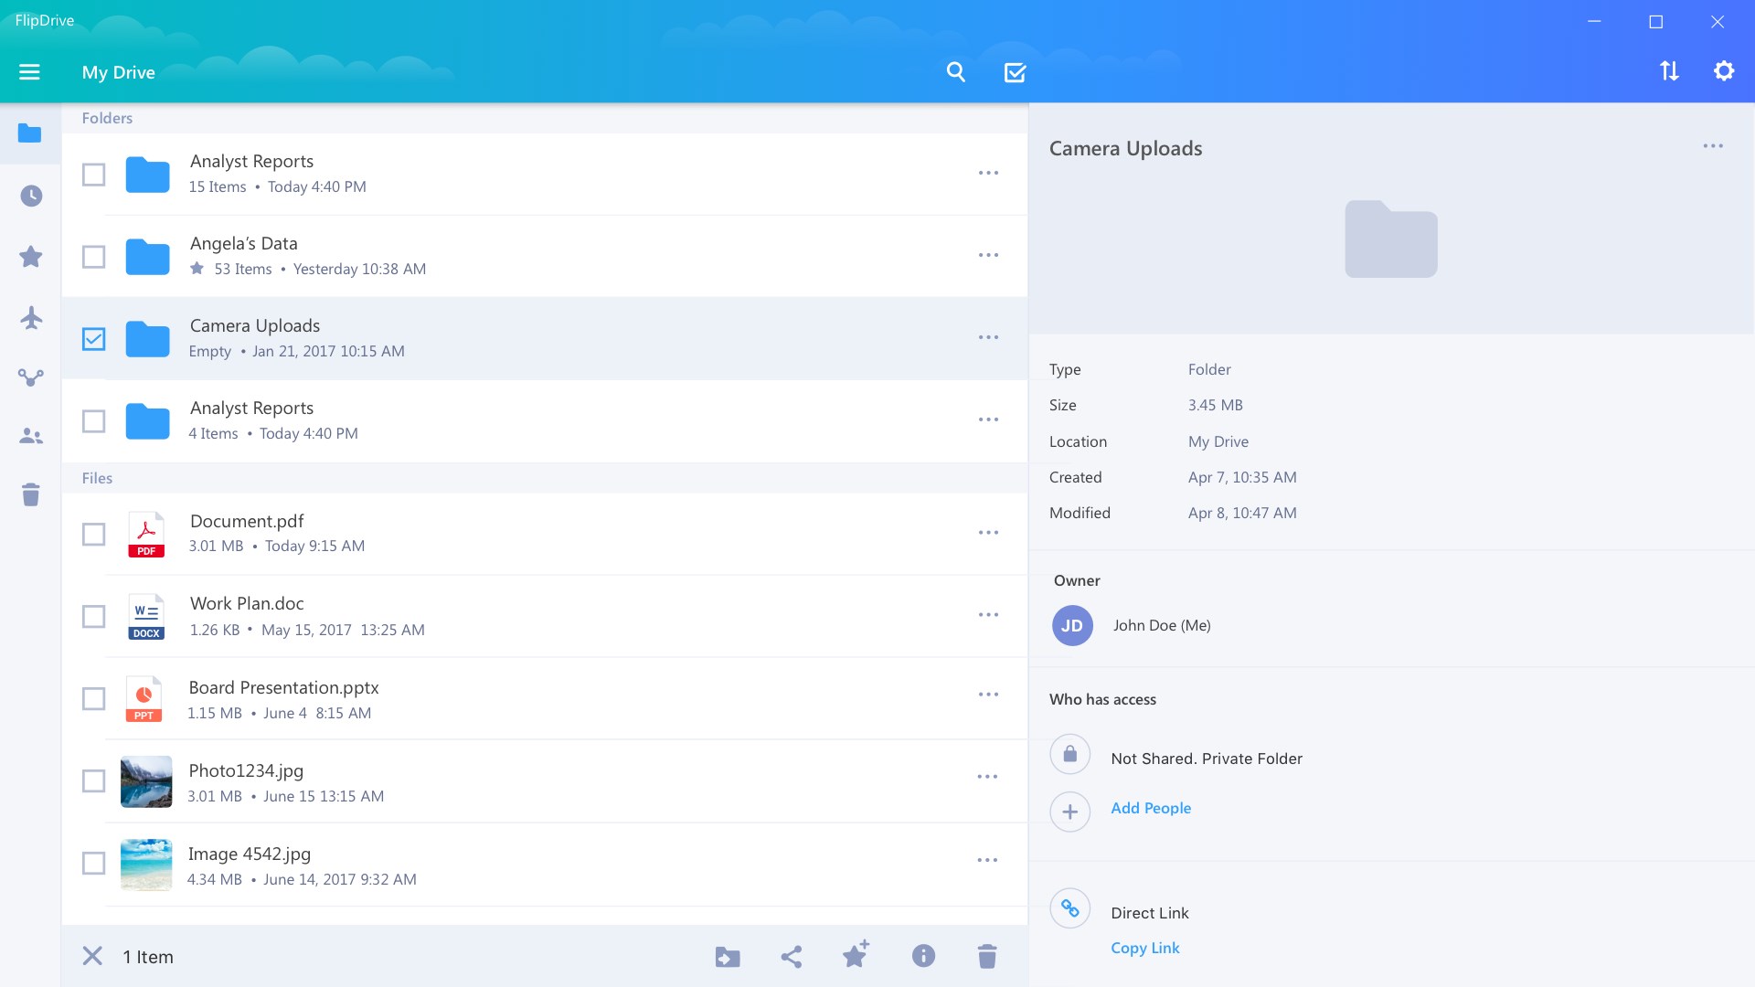The width and height of the screenshot is (1755, 987).
Task: Open offline files airplane icon
Action: click(x=31, y=318)
